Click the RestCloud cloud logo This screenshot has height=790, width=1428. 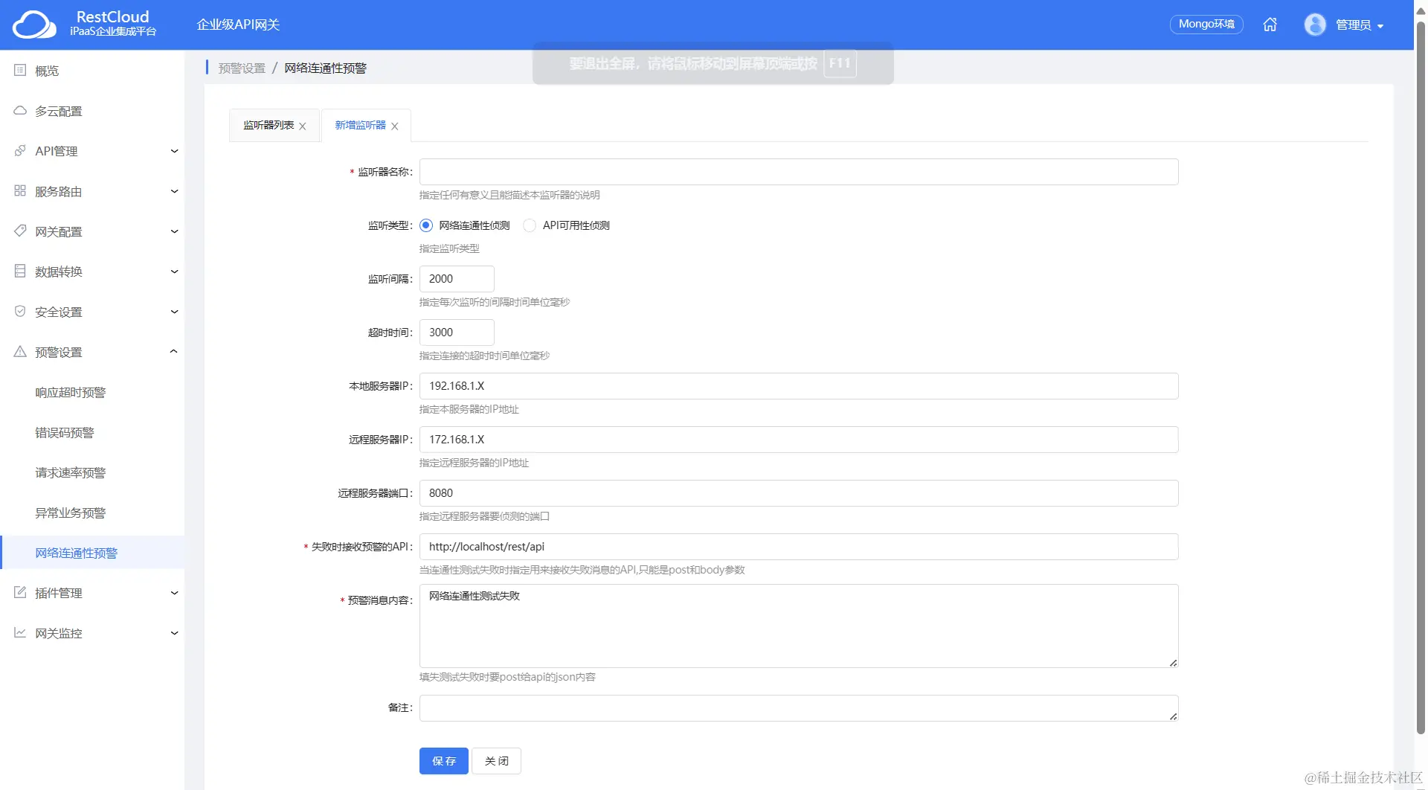(x=34, y=25)
